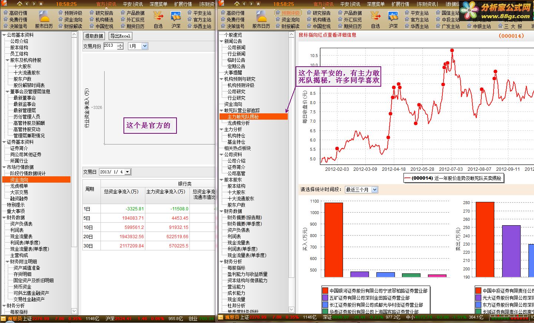Collapse the right window toolbar with the double-chevron icon

258,4
